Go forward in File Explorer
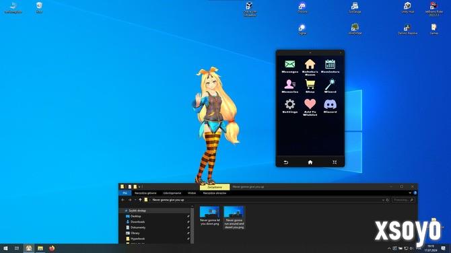Viewport: 451px width, 253px height. [130, 200]
